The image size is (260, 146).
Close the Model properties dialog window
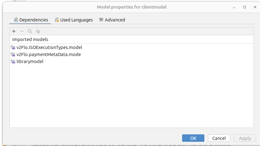pyautogui.click(x=254, y=7)
